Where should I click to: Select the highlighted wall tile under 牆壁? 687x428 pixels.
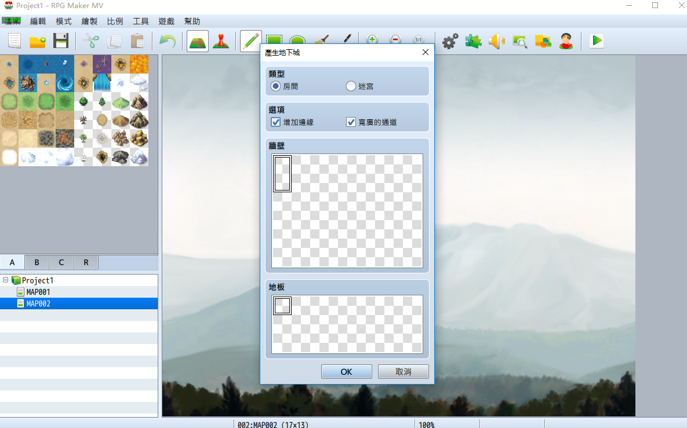[282, 174]
